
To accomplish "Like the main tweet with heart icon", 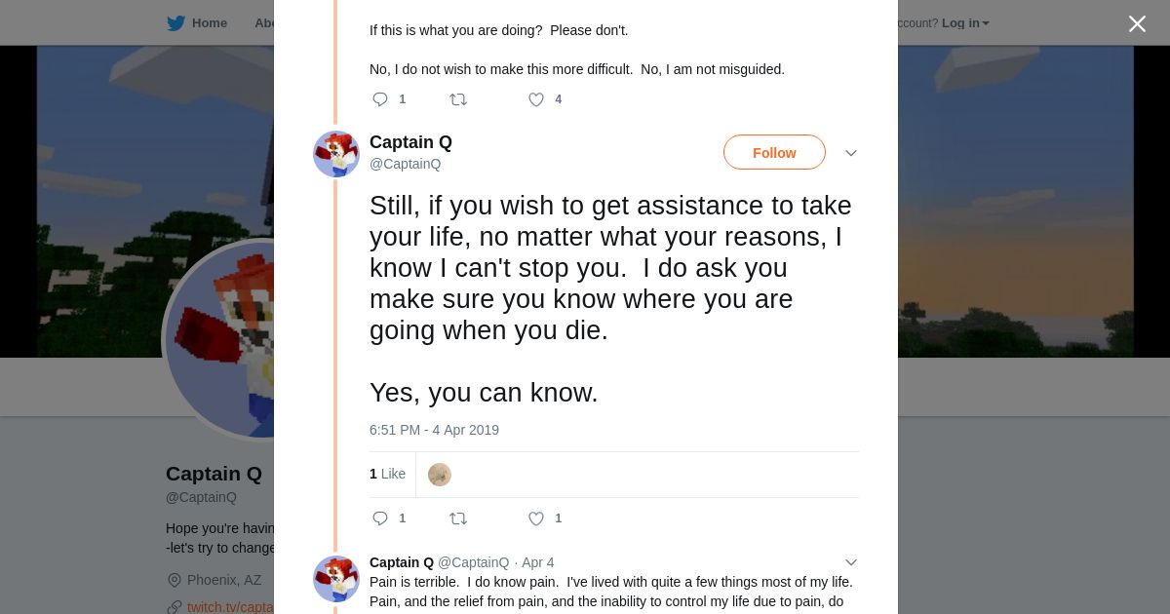I will [x=536, y=518].
